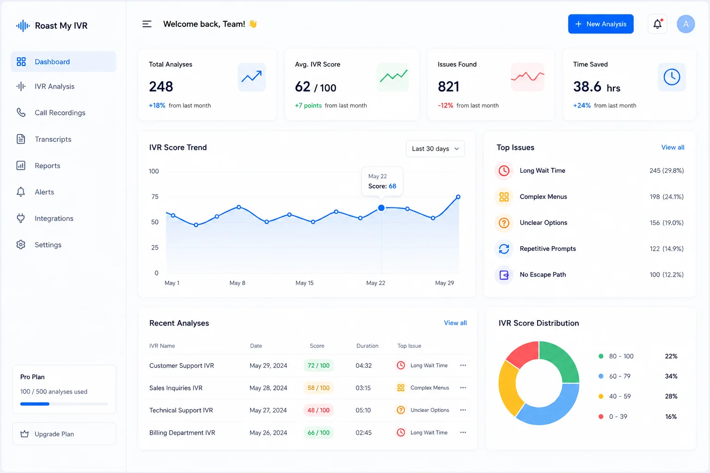
Task: Open the more options for Customer Support IVR
Action: click(x=463, y=365)
